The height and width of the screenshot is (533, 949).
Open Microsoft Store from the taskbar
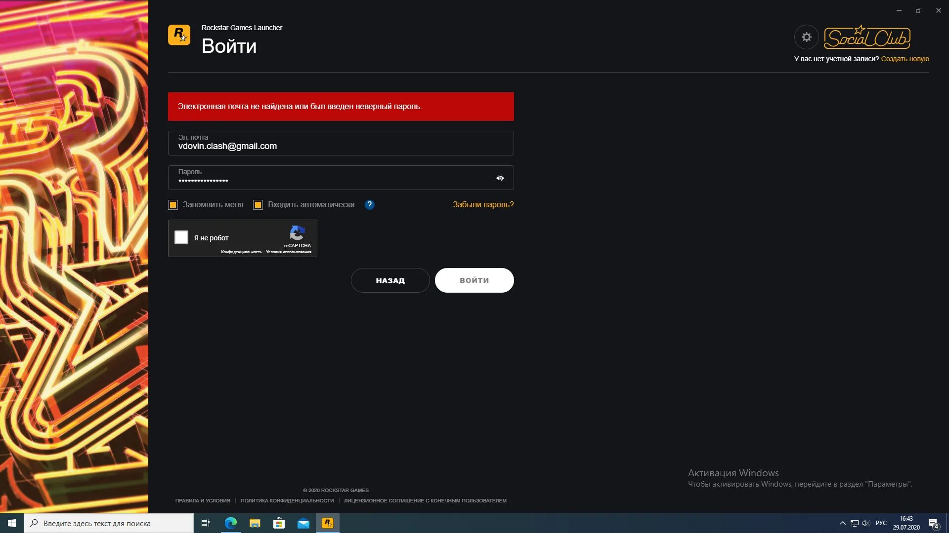(x=279, y=523)
